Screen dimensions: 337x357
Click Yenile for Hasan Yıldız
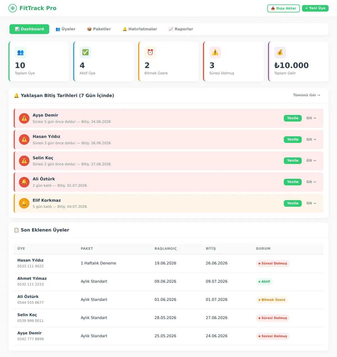tap(293, 140)
